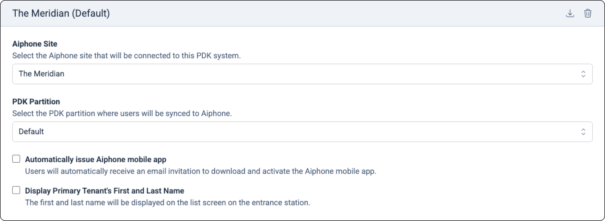
Task: Click the heading 'The Meridian (Default)'
Action: pos(61,13)
